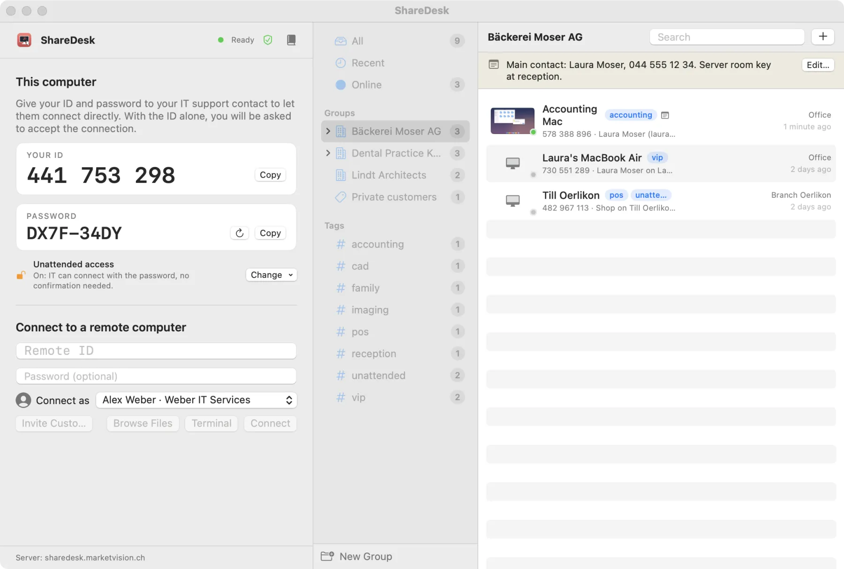Regenerate the password with refresh icon
Viewport: 844px width, 569px height.
point(240,233)
